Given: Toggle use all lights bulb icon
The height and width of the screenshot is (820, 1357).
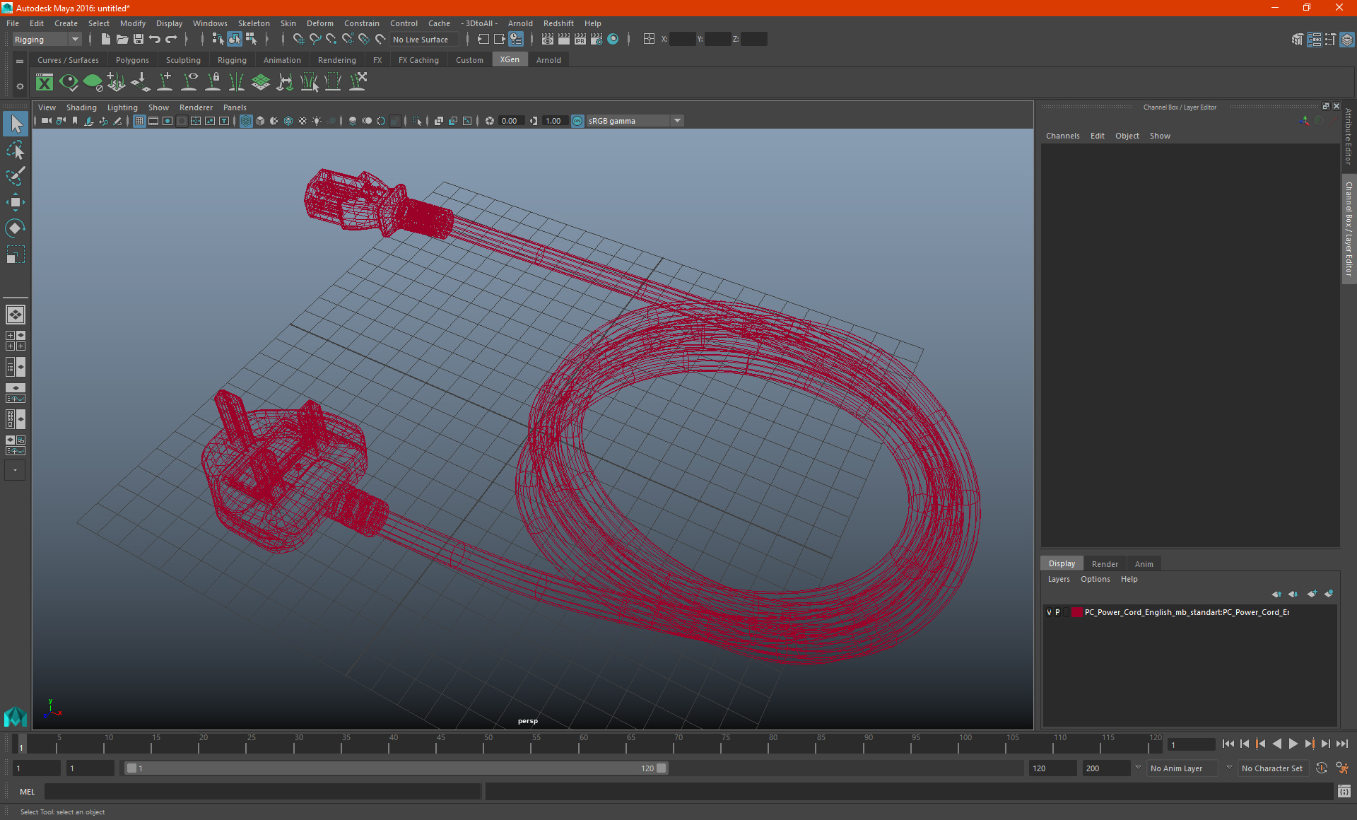Looking at the screenshot, I should click(317, 121).
